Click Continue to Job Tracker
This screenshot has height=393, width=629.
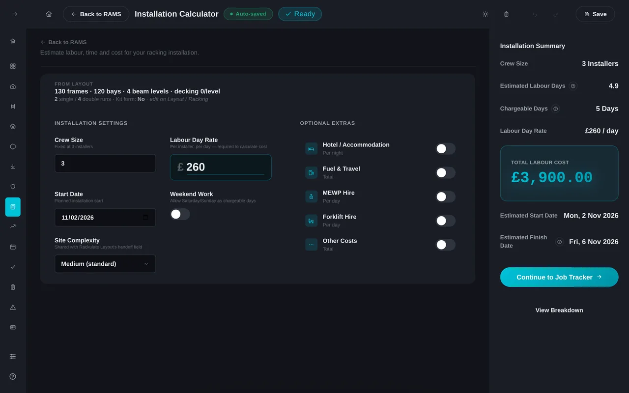tap(559, 277)
